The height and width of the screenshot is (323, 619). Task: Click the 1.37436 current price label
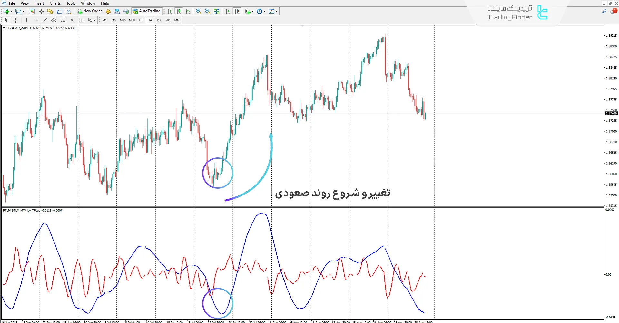tap(611, 113)
